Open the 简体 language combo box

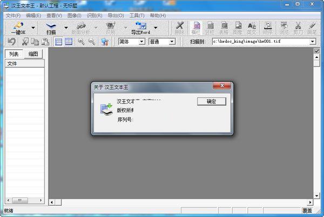pyautogui.click(x=132, y=42)
